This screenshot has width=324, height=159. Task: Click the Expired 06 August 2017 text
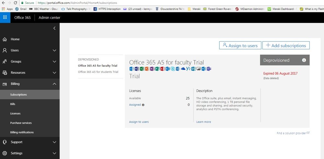pos(280,73)
